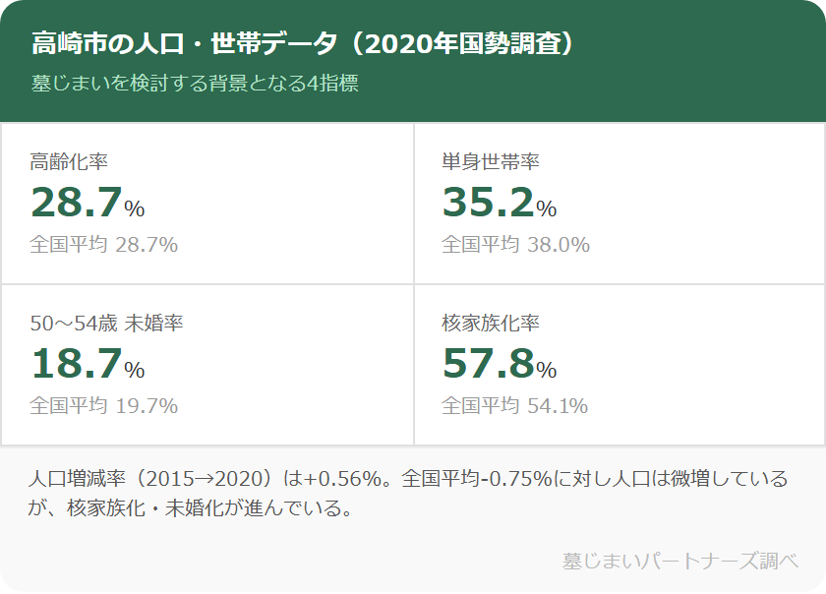Click 人口増減率（2015→2020） in the footnote
This screenshot has width=826, height=594.
click(x=154, y=479)
